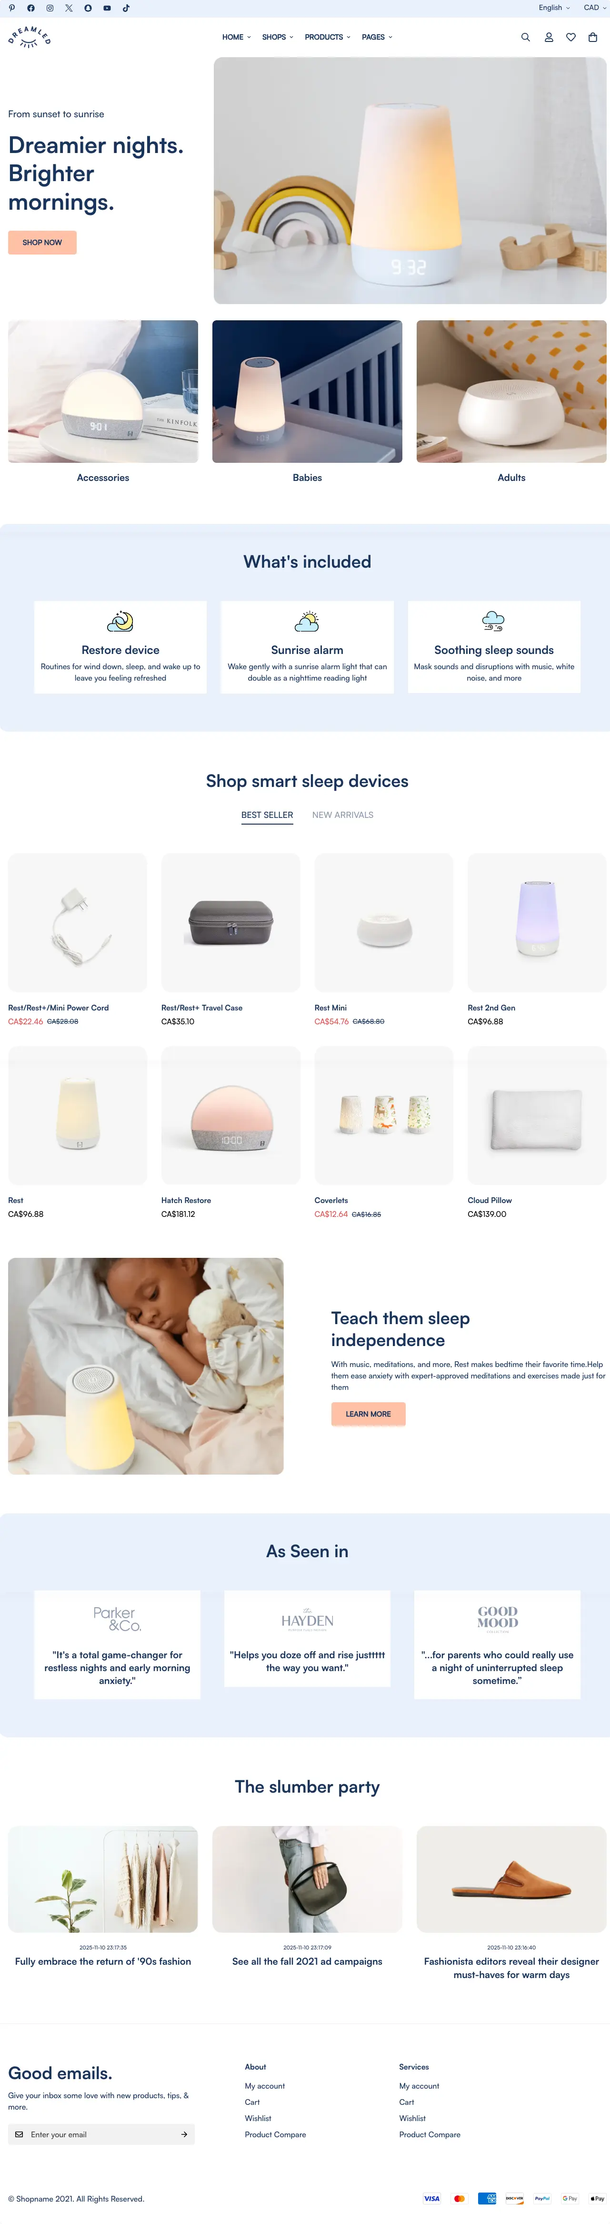
Task: Open the user account icon
Action: click(x=549, y=37)
